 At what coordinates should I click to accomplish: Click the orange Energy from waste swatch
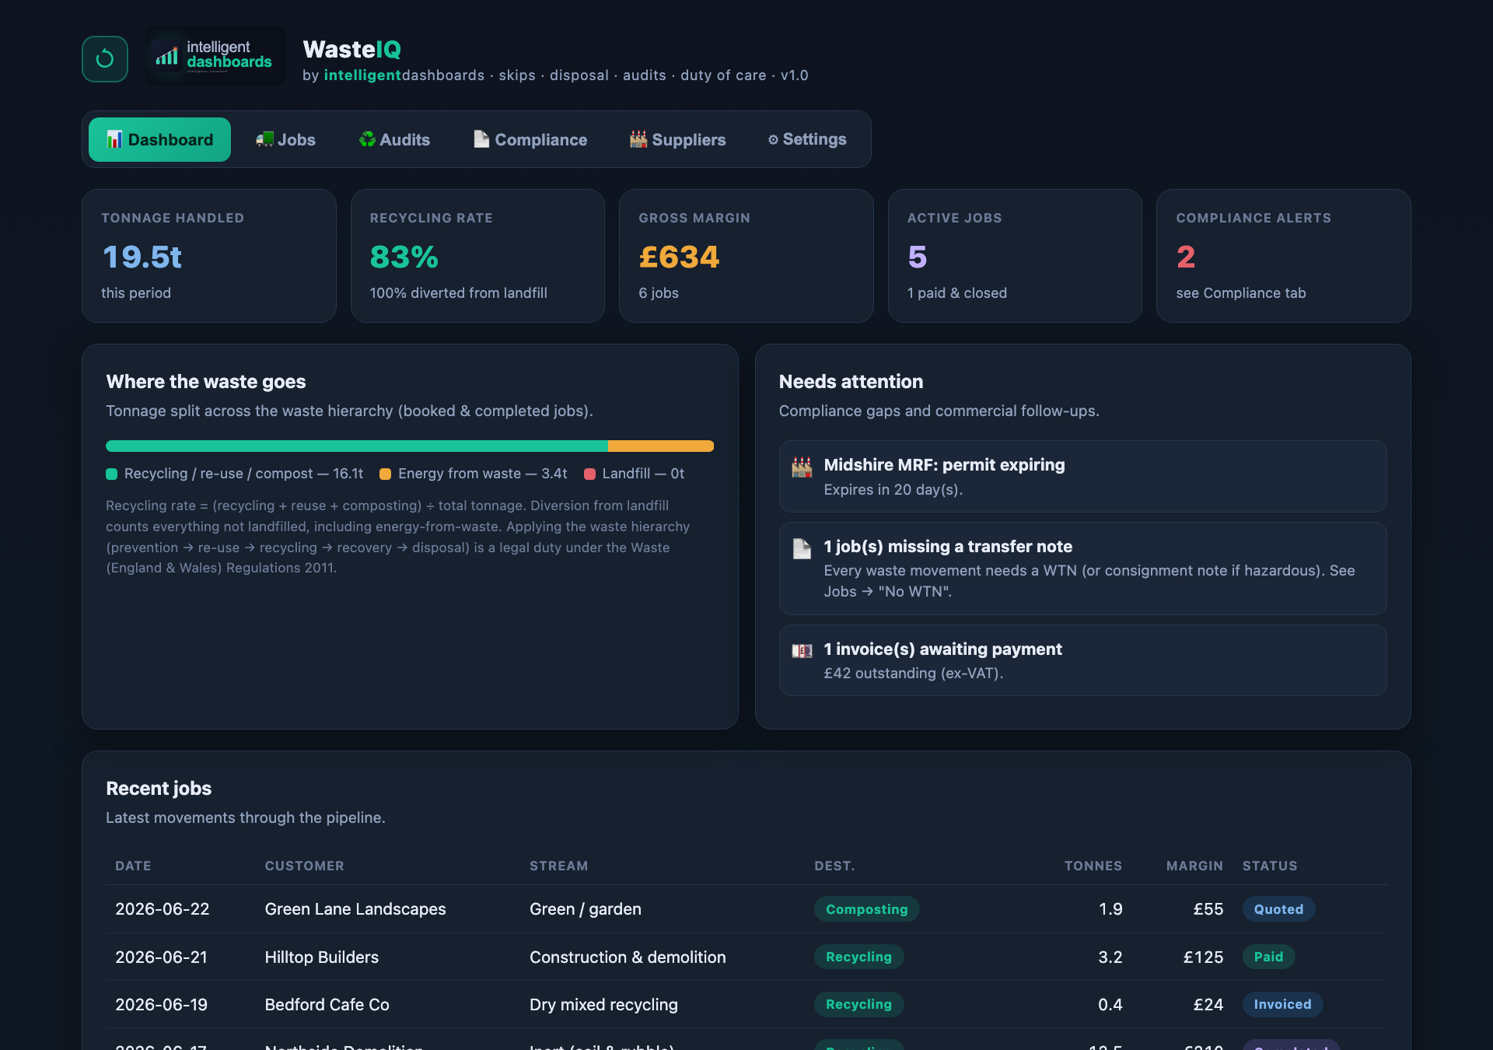[385, 474]
